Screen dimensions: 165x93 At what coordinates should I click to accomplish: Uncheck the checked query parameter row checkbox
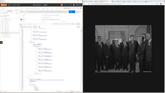(21, 20)
